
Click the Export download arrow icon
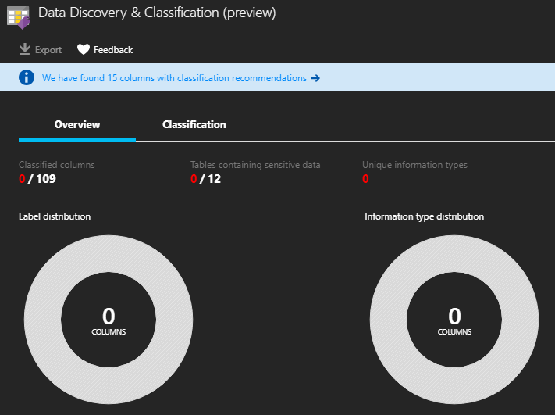click(25, 50)
